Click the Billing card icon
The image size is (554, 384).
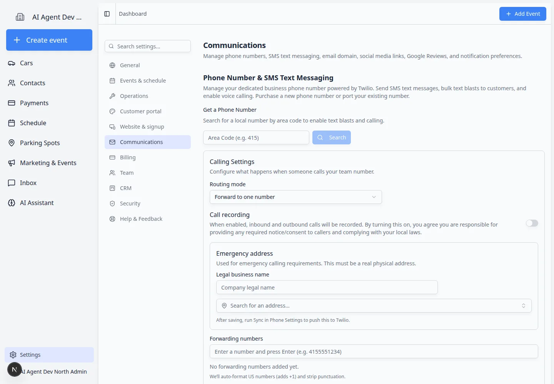(x=112, y=157)
